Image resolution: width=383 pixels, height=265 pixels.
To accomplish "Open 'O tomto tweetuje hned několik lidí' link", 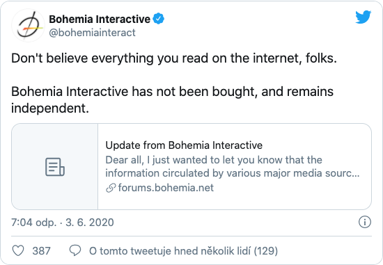I will (x=170, y=250).
